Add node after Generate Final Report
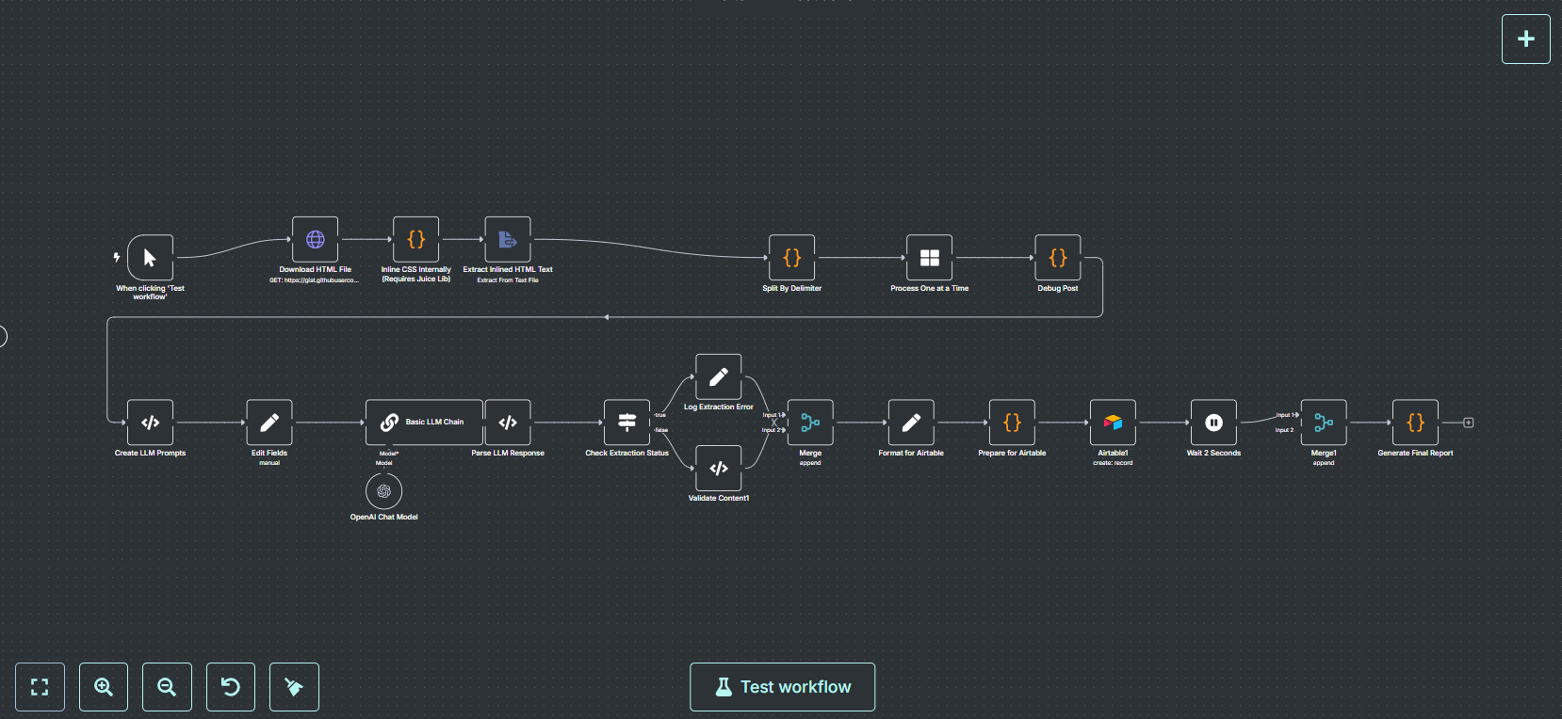The width and height of the screenshot is (1562, 719). 1468,423
